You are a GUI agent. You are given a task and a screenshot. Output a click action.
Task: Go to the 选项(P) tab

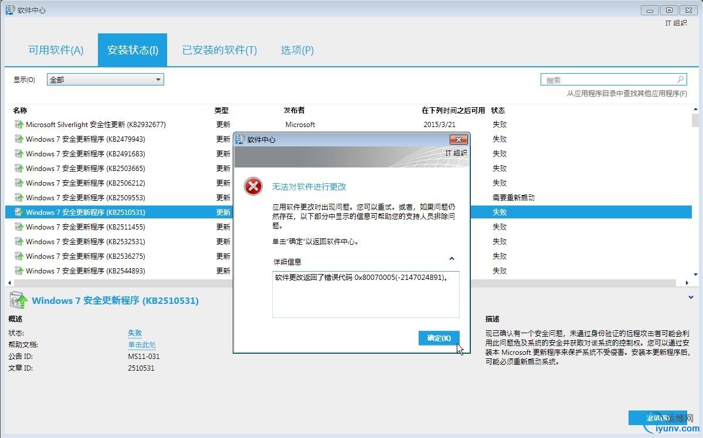(x=297, y=50)
